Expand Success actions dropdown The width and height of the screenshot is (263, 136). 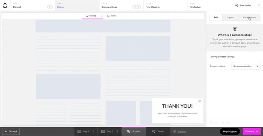(x=246, y=66)
